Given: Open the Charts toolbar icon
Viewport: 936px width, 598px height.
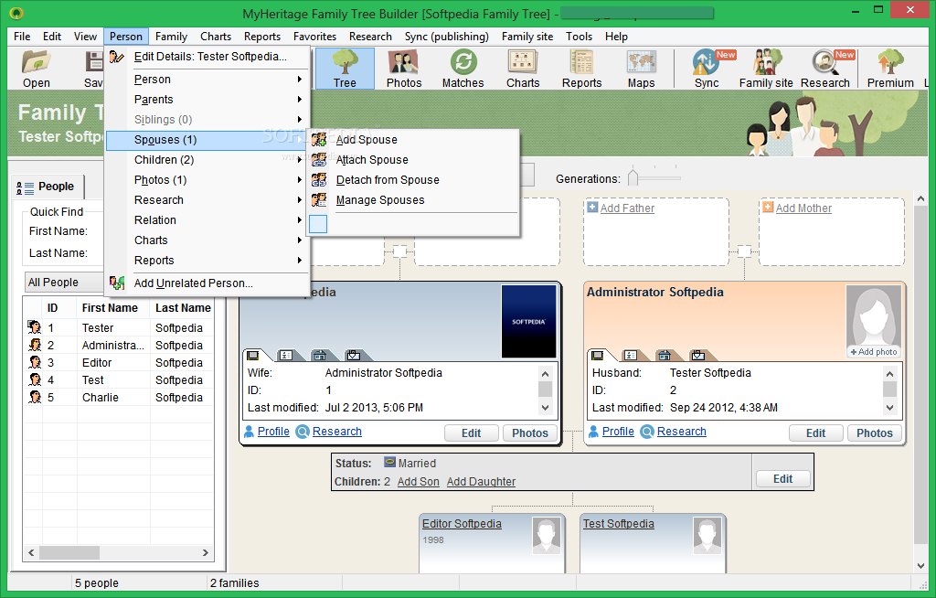Looking at the screenshot, I should 523,69.
